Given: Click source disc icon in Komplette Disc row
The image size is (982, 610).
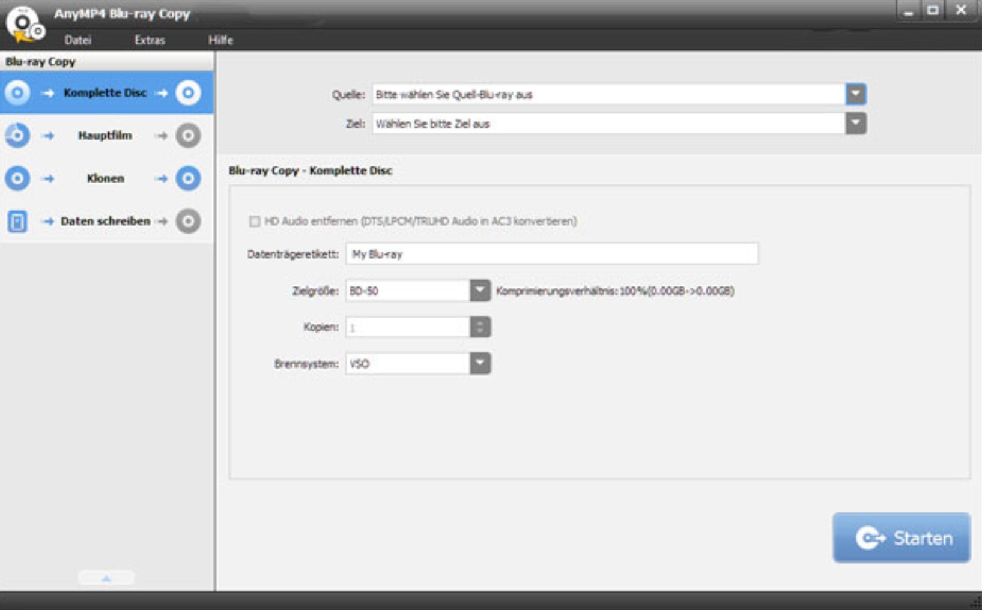Looking at the screenshot, I should coord(17,92).
